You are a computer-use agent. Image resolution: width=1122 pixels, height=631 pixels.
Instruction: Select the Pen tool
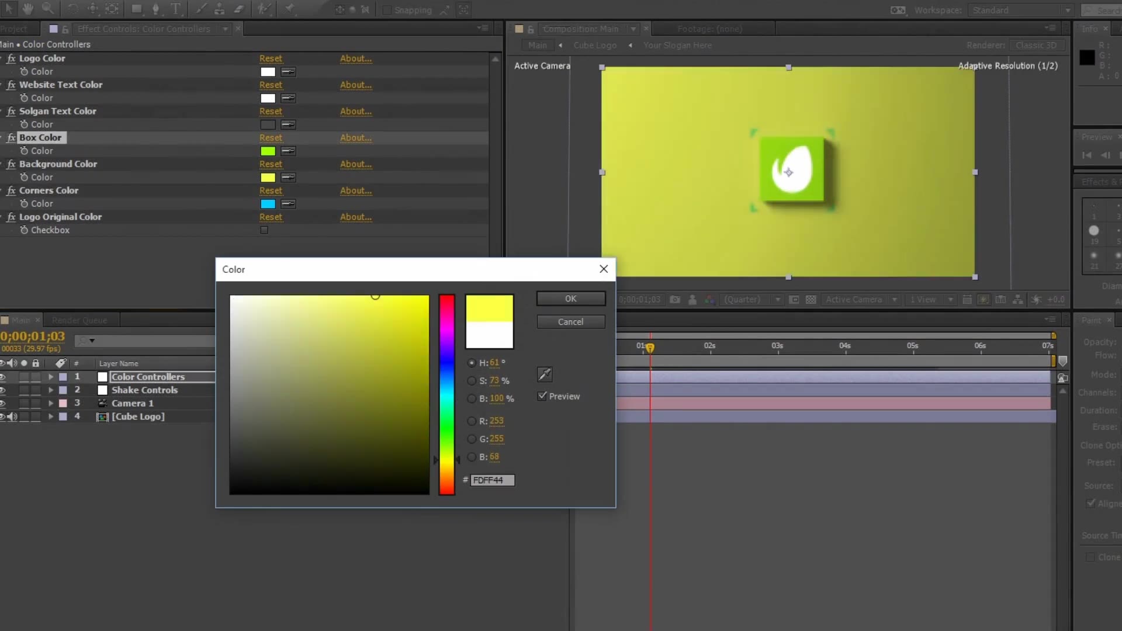tap(155, 9)
